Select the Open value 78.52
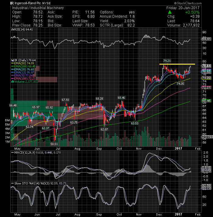 click(38, 12)
